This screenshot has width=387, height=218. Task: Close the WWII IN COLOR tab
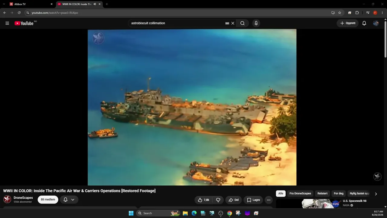pos(99,4)
